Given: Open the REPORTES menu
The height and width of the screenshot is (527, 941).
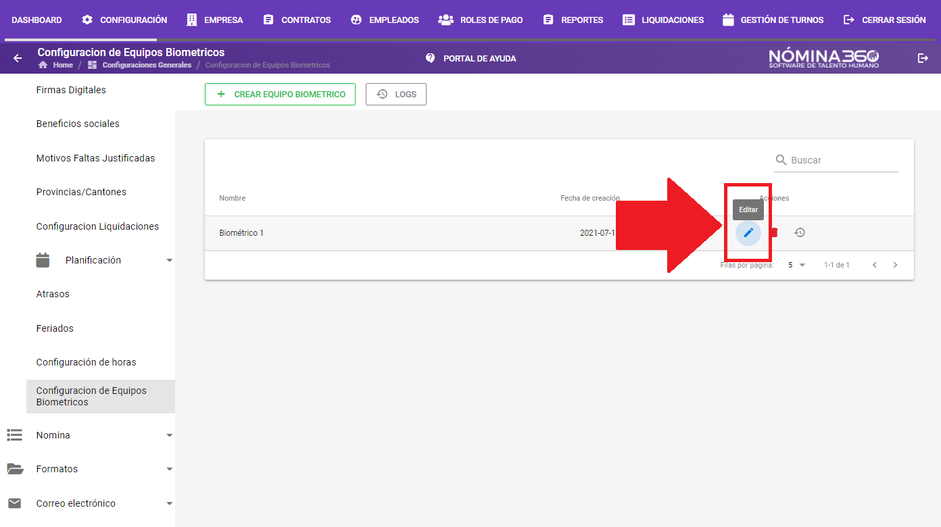Looking at the screenshot, I should click(x=573, y=20).
